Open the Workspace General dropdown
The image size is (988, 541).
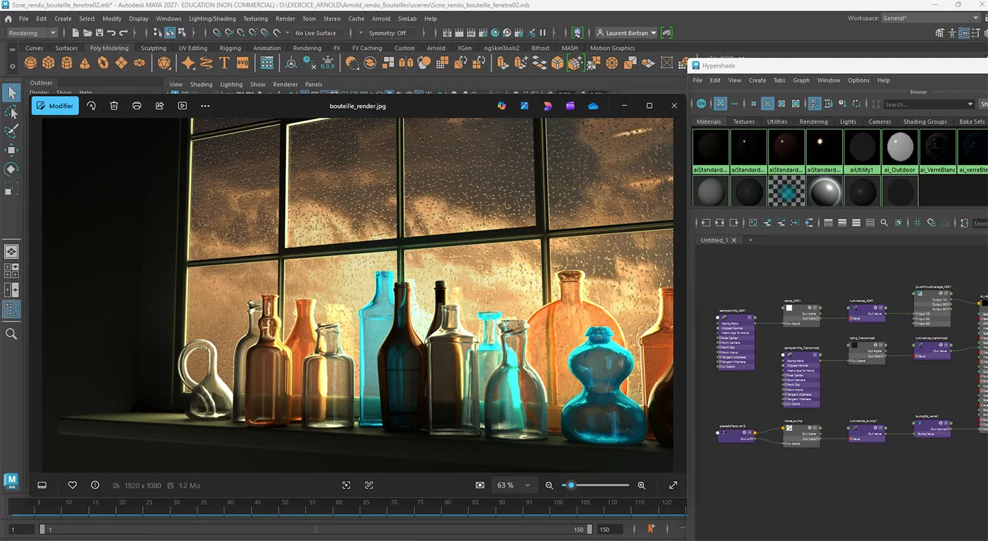929,18
